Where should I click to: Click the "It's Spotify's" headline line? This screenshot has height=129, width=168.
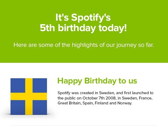[x=83, y=18]
